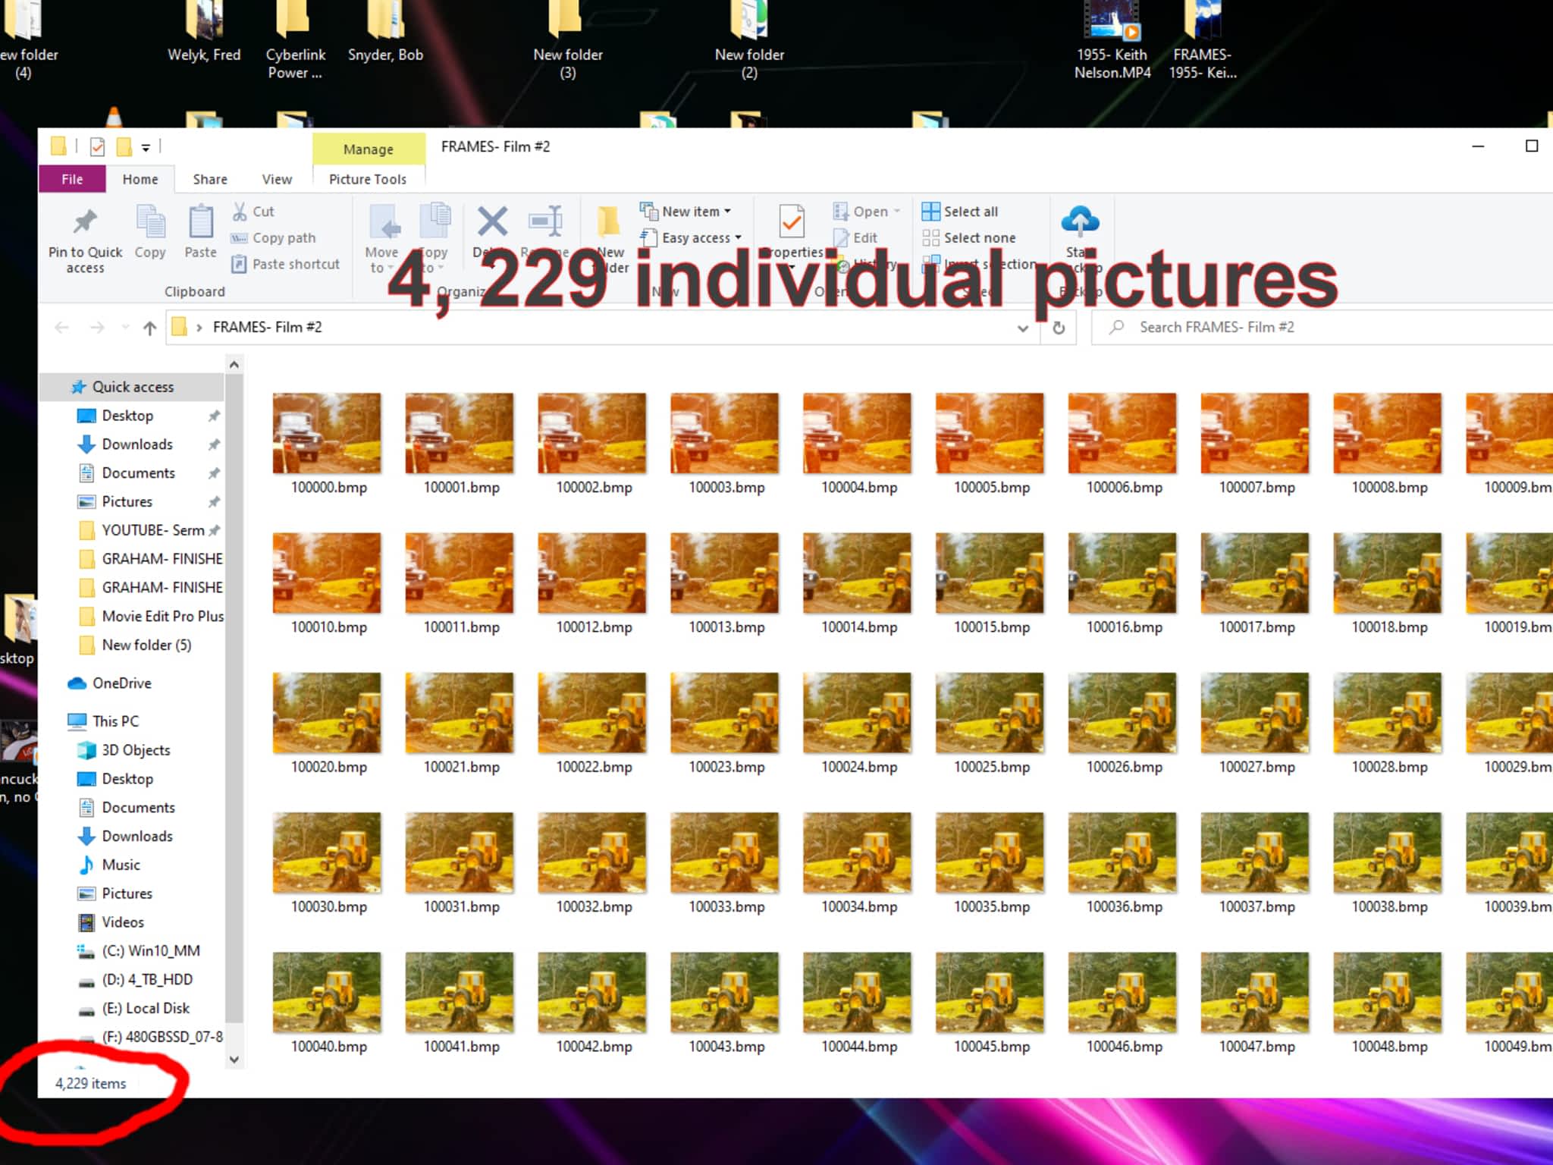Click the Manage contextual tab
Screen dimensions: 1553x1165
(x=369, y=149)
